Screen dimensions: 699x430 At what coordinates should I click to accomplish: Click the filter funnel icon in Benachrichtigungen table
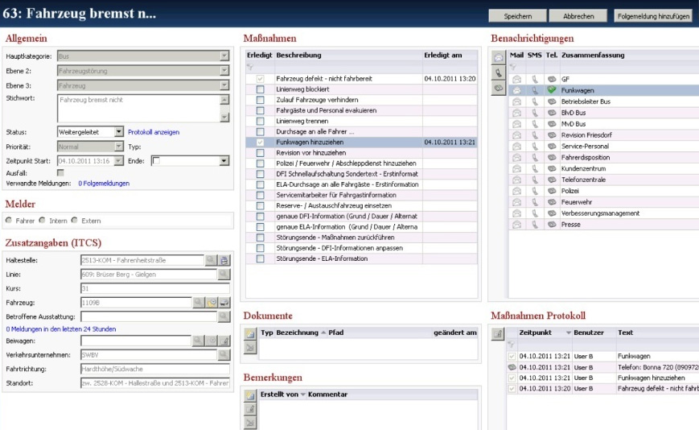513,67
